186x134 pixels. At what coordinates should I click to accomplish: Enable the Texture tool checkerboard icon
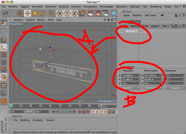4,85
